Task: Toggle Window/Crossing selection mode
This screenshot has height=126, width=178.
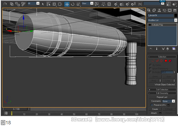Action: pos(60,4)
